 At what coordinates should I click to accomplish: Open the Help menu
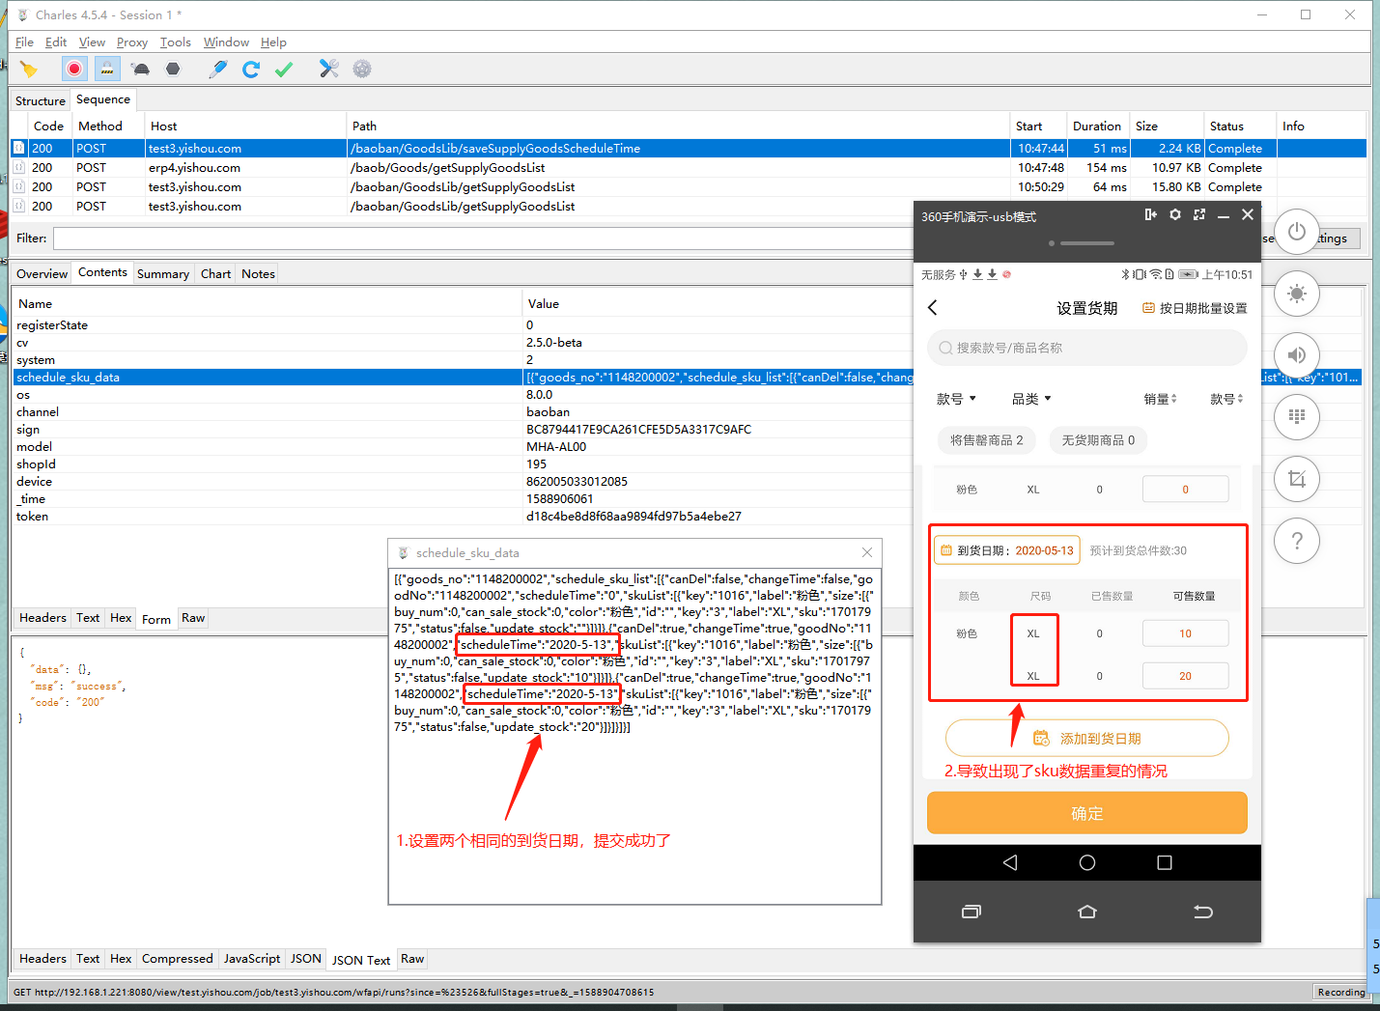[273, 42]
